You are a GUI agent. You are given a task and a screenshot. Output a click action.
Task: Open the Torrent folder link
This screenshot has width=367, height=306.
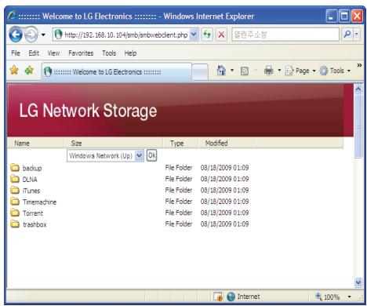click(x=33, y=213)
